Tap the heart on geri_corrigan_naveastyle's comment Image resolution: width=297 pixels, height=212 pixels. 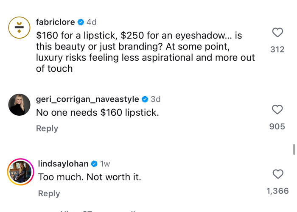277,110
